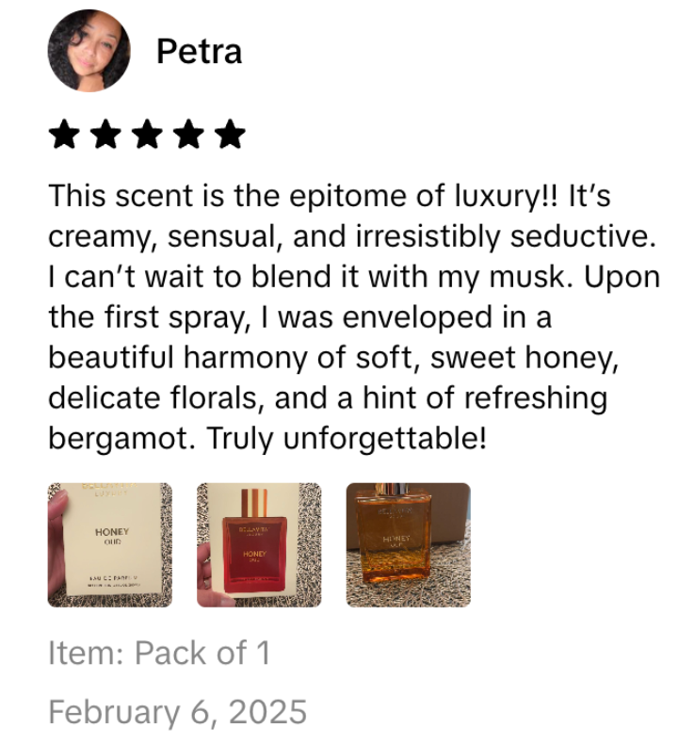Screen dimensions: 678x744
Task: Click the February 6, 2025 review date
Action: [x=177, y=712]
